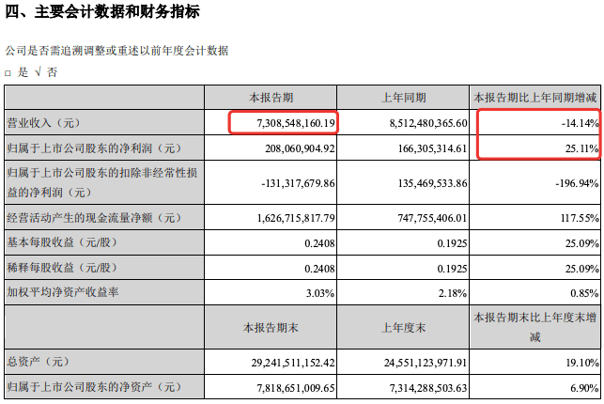This screenshot has width=604, height=404.
Task: Click row label 基本每股收益（元/股）
Action: [62, 242]
